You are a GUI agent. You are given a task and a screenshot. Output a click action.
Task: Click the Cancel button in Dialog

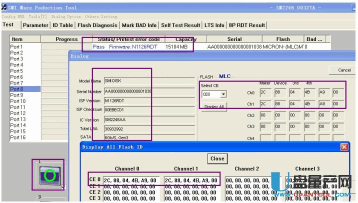(x=344, y=70)
